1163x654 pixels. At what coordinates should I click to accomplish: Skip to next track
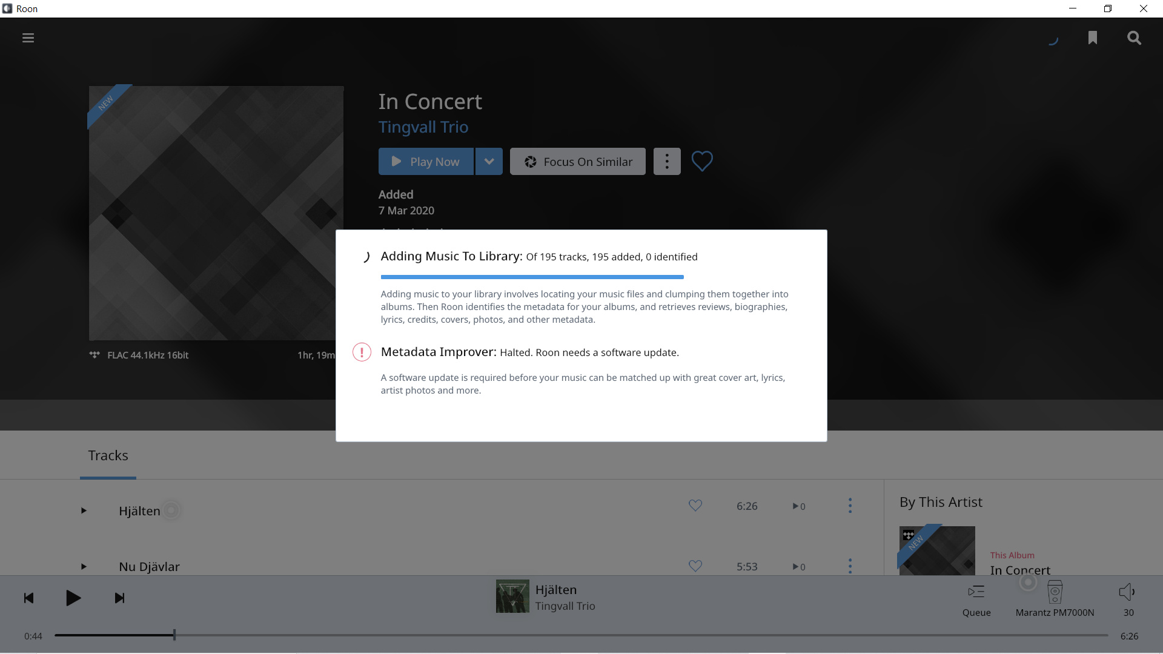click(x=120, y=598)
